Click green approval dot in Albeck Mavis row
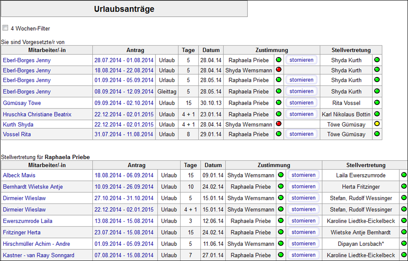Viewport: 408px width, 261px height. 281,175
